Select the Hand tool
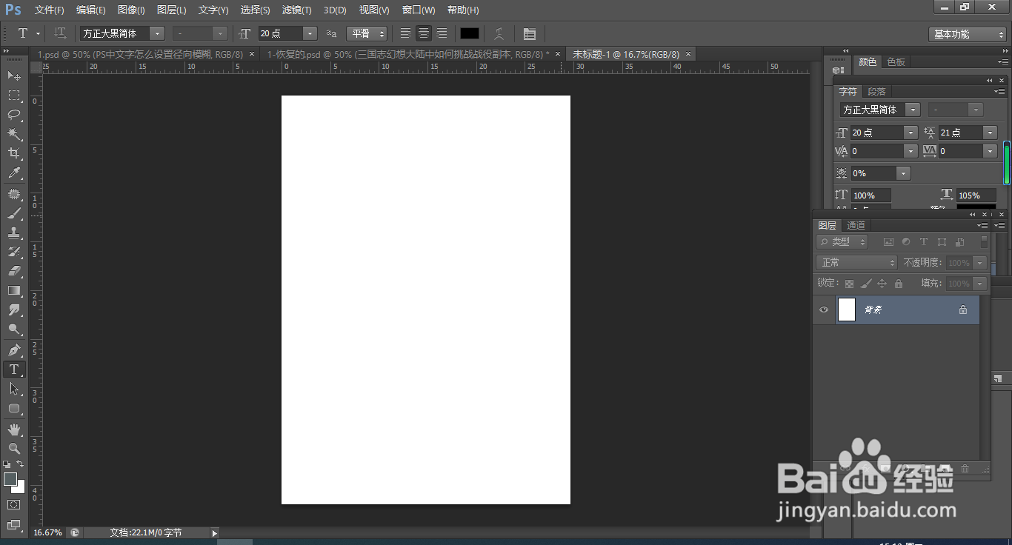The image size is (1012, 545). point(14,429)
